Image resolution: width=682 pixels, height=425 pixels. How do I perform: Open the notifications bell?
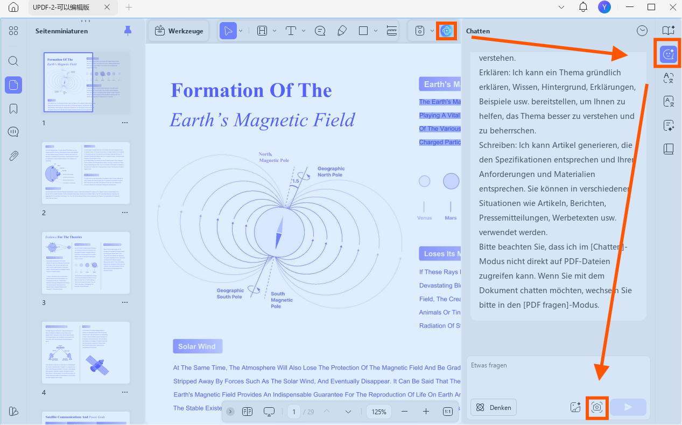pos(583,7)
